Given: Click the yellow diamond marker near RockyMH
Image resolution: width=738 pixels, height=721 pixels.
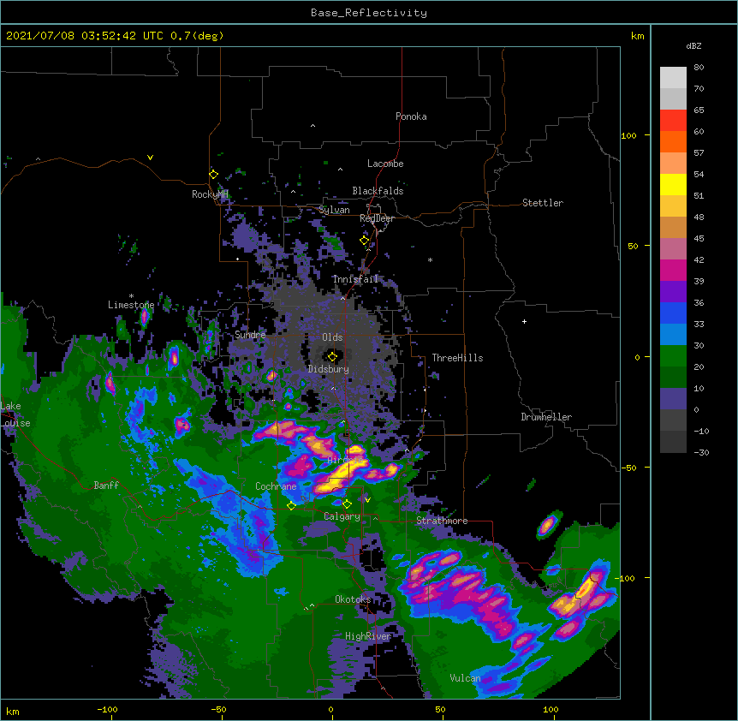Looking at the screenshot, I should click(213, 174).
